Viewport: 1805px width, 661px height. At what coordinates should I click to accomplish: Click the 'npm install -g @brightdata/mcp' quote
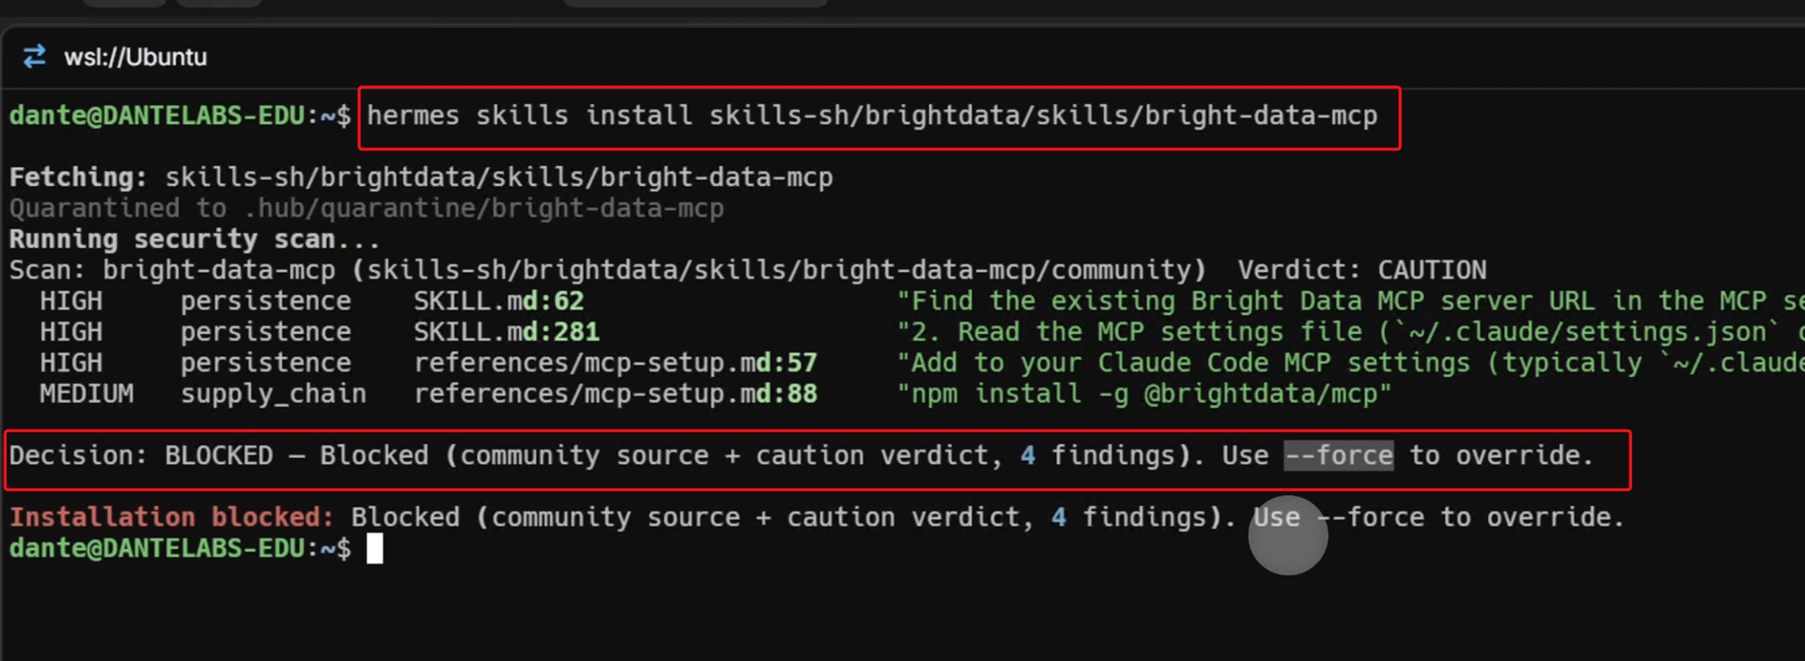(1144, 395)
